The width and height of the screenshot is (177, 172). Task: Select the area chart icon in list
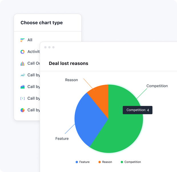click(x=23, y=87)
